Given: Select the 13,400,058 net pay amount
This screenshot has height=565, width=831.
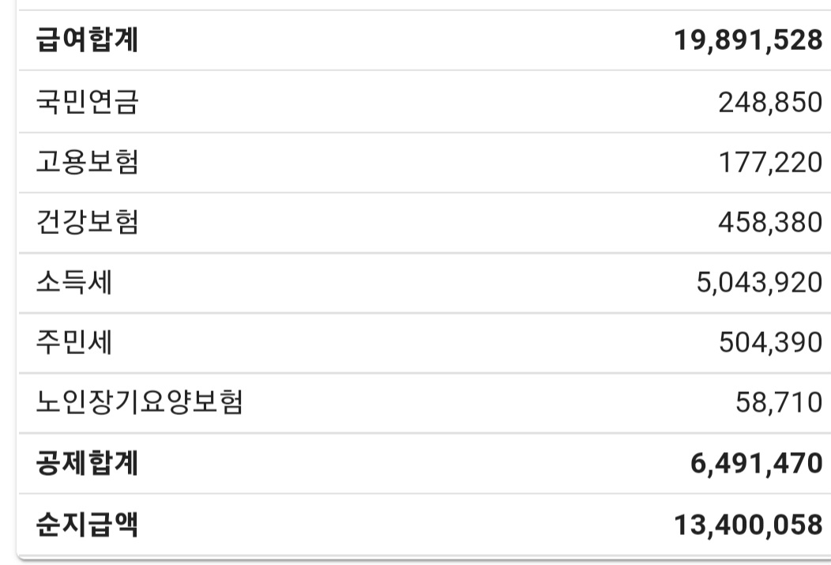Looking at the screenshot, I should click(748, 524).
